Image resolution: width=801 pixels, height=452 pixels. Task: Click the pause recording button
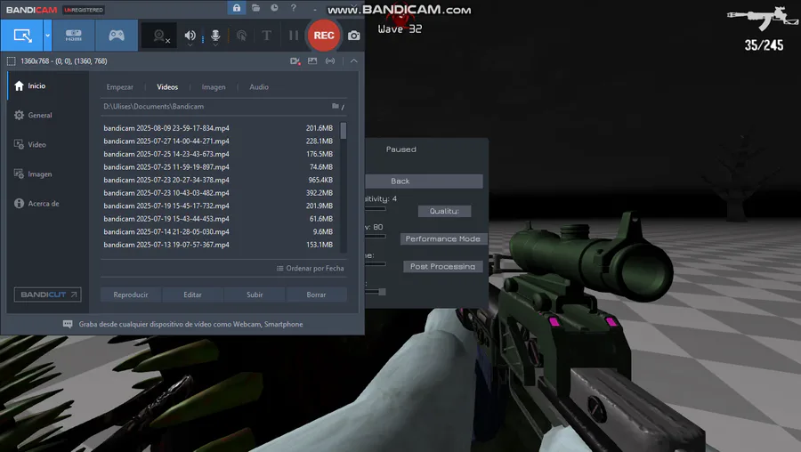point(293,36)
